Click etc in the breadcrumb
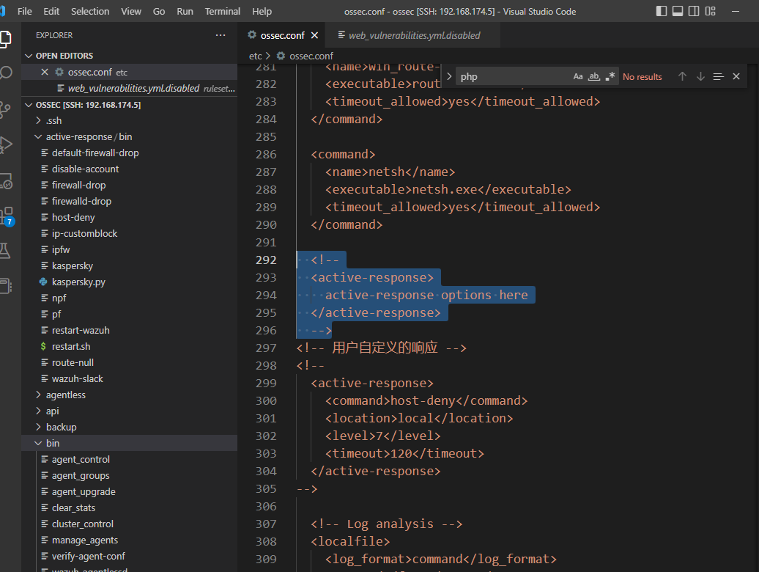 255,56
